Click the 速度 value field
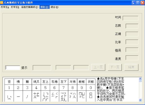 pyautogui.click(x=132, y=58)
